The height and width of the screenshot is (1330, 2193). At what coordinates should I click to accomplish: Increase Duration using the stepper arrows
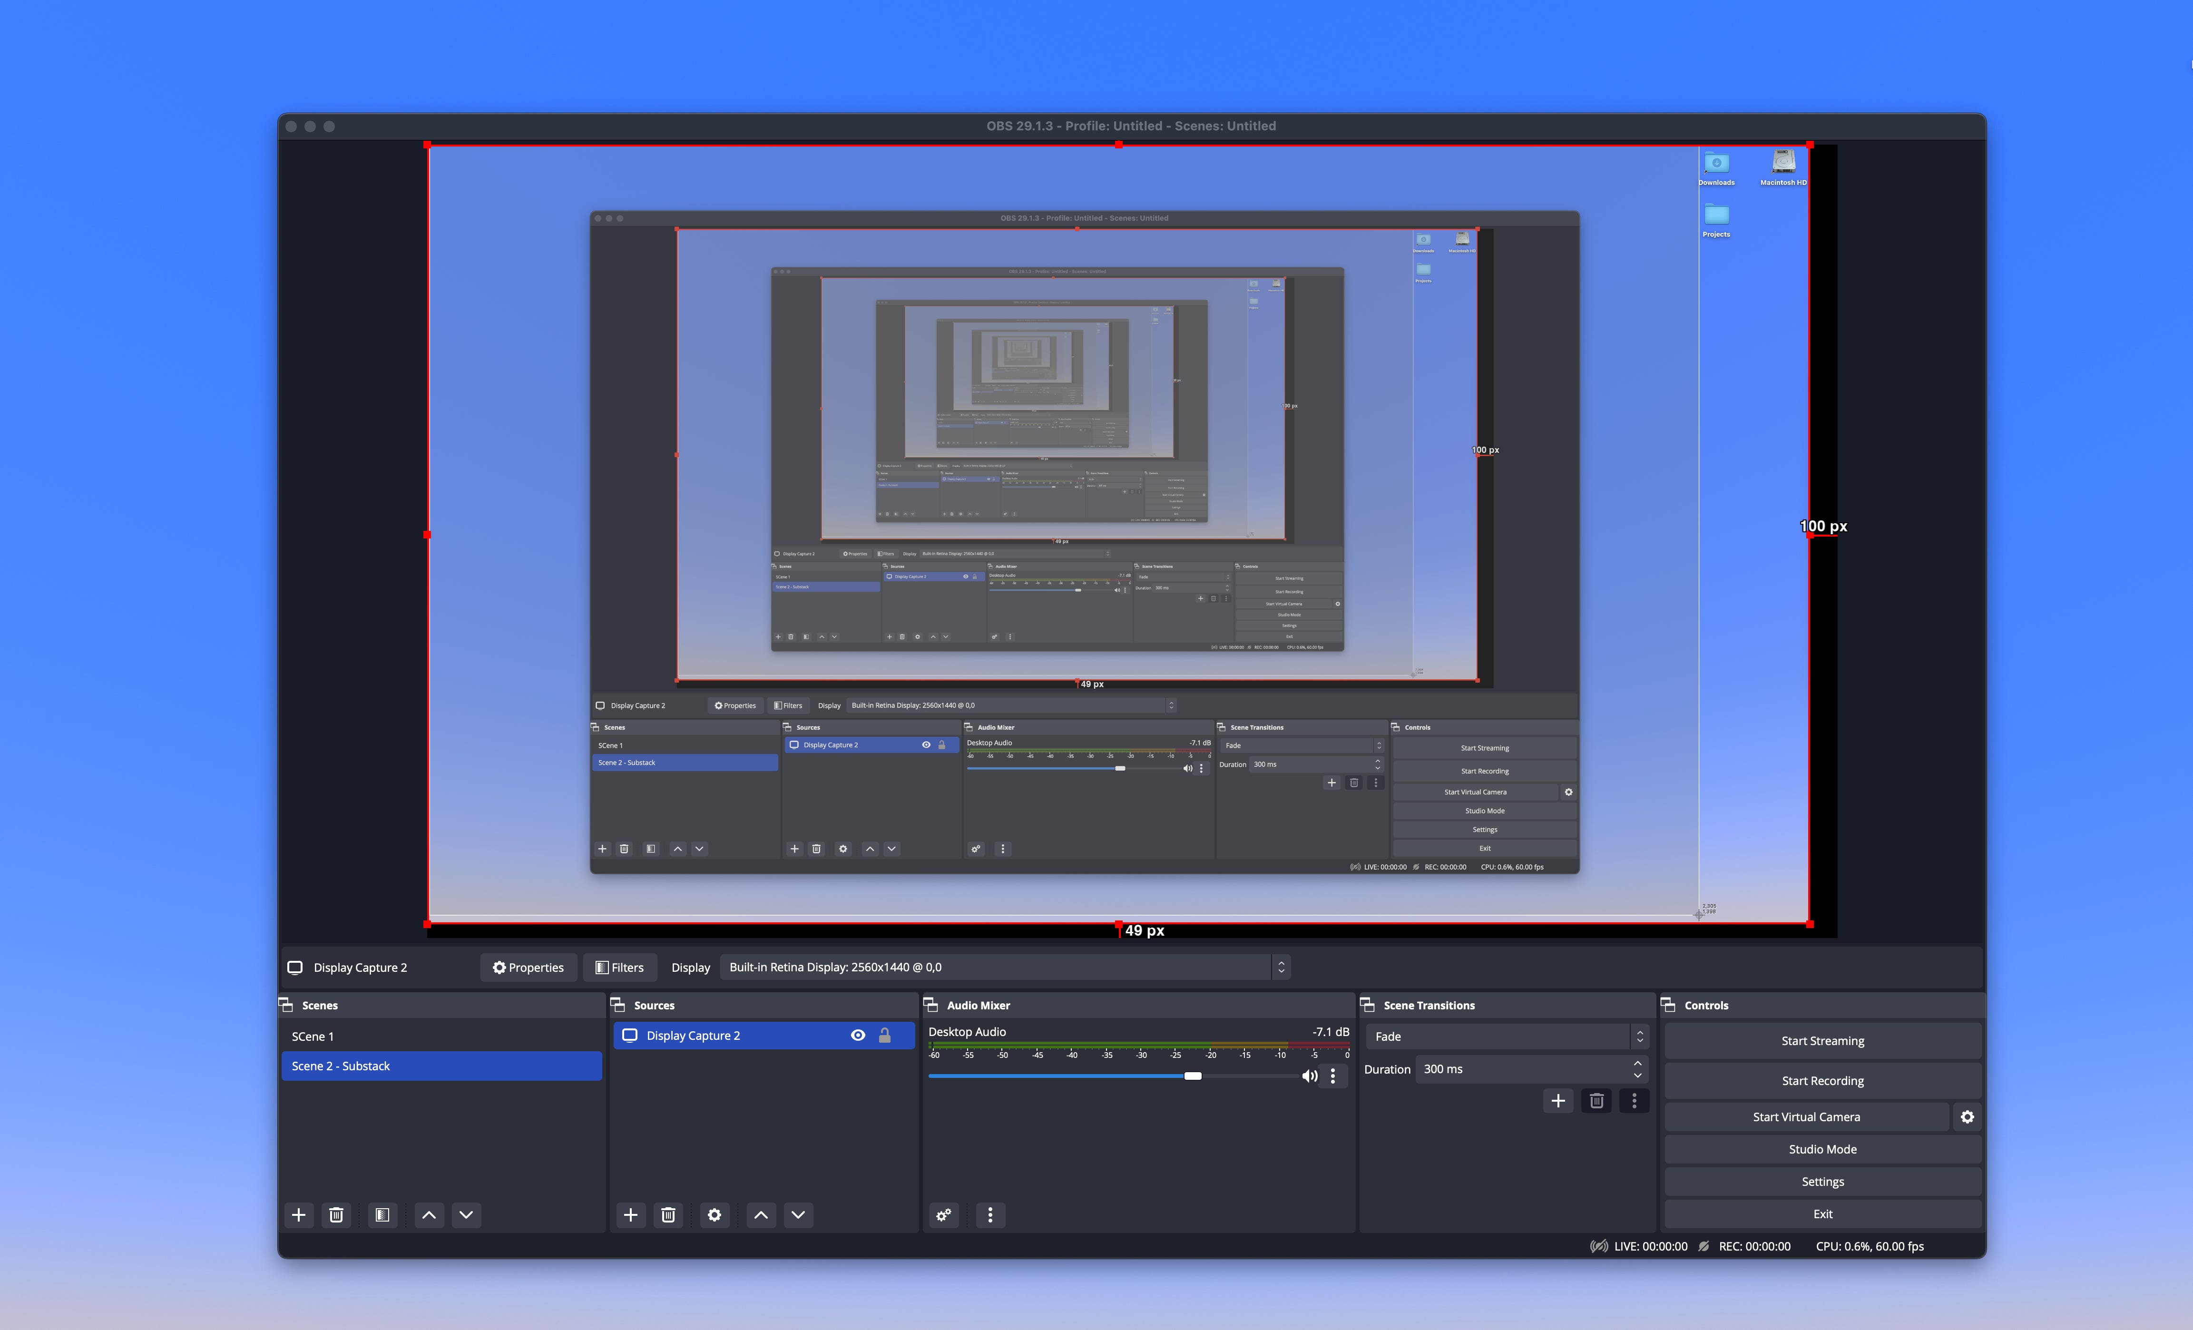[1637, 1064]
